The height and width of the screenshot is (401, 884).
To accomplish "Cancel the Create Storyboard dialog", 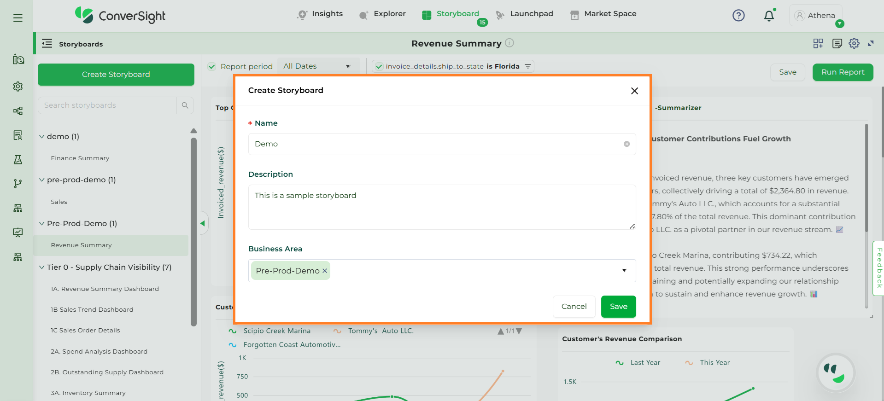I will click(x=574, y=307).
